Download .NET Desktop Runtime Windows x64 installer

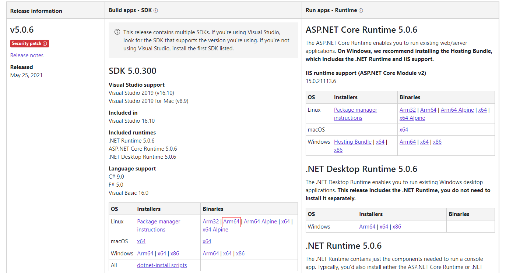tap(384, 227)
